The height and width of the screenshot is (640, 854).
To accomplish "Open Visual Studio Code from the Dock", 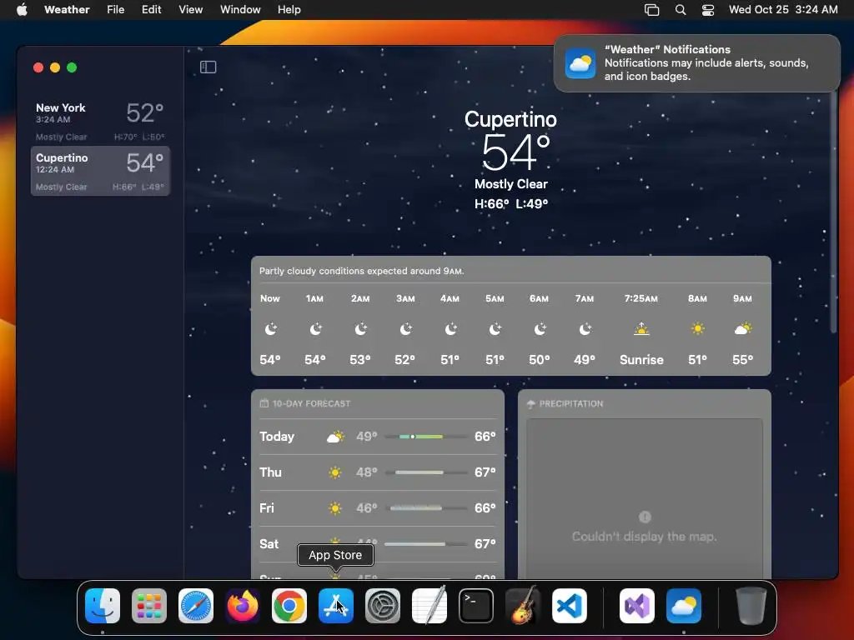I will click(x=569, y=606).
